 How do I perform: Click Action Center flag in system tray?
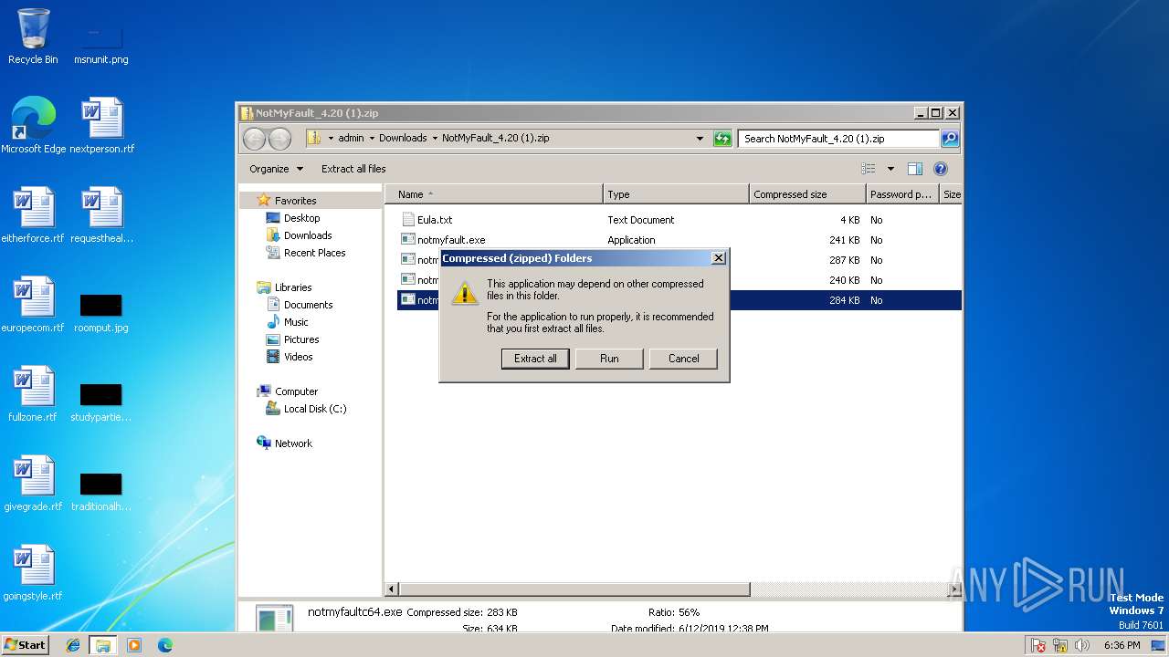1038,645
